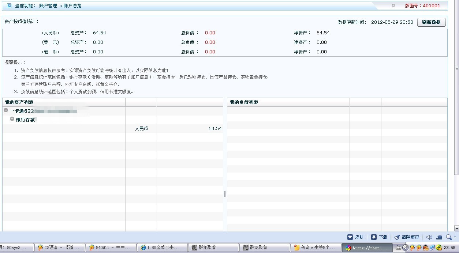
Task: Open the 传奇人生等5个 taskbar group
Action: [x=316, y=248]
